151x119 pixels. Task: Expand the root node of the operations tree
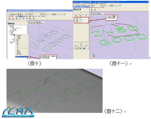[x=8, y=26]
